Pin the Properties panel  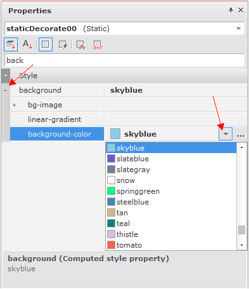pos(231,10)
